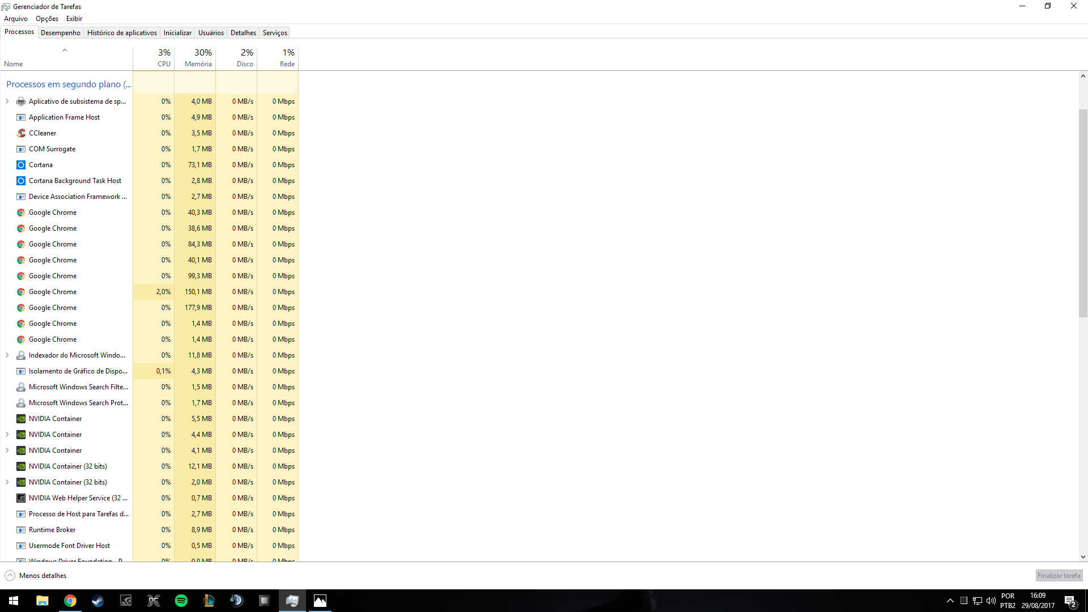1088x612 pixels.
Task: Open the Exibir menu
Action: [x=74, y=19]
